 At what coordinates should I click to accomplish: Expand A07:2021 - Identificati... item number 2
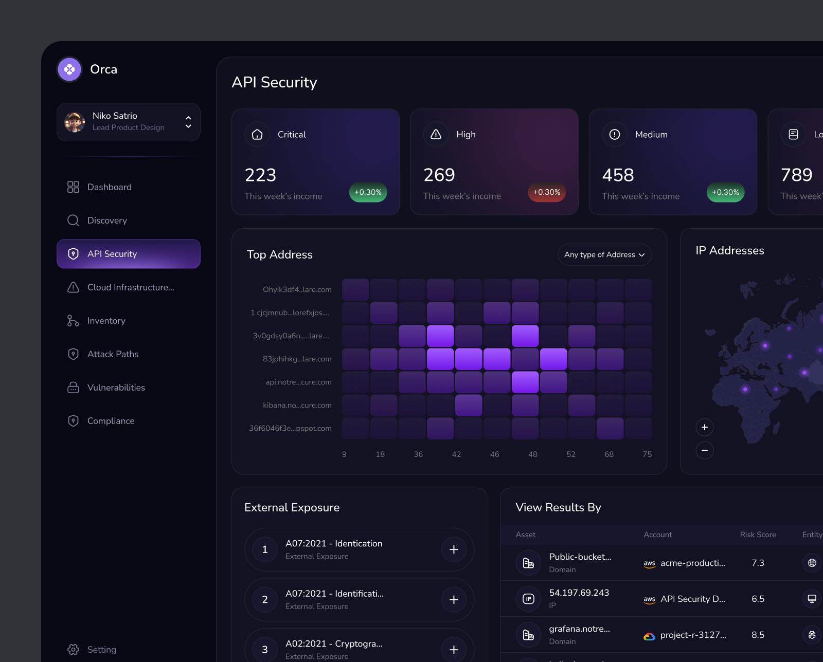tap(454, 600)
